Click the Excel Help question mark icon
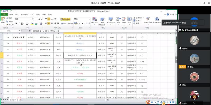 [168, 15]
